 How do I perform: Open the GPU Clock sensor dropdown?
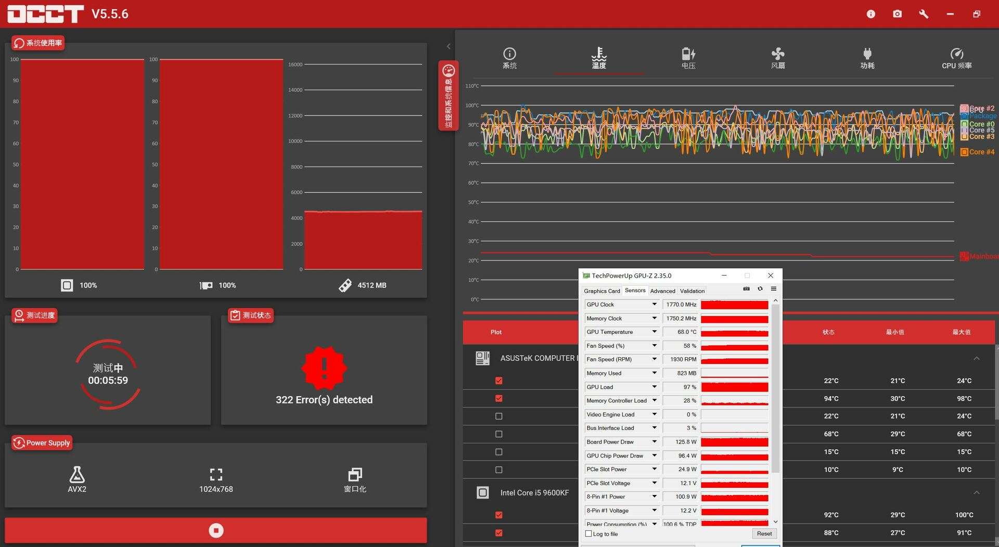coord(655,304)
